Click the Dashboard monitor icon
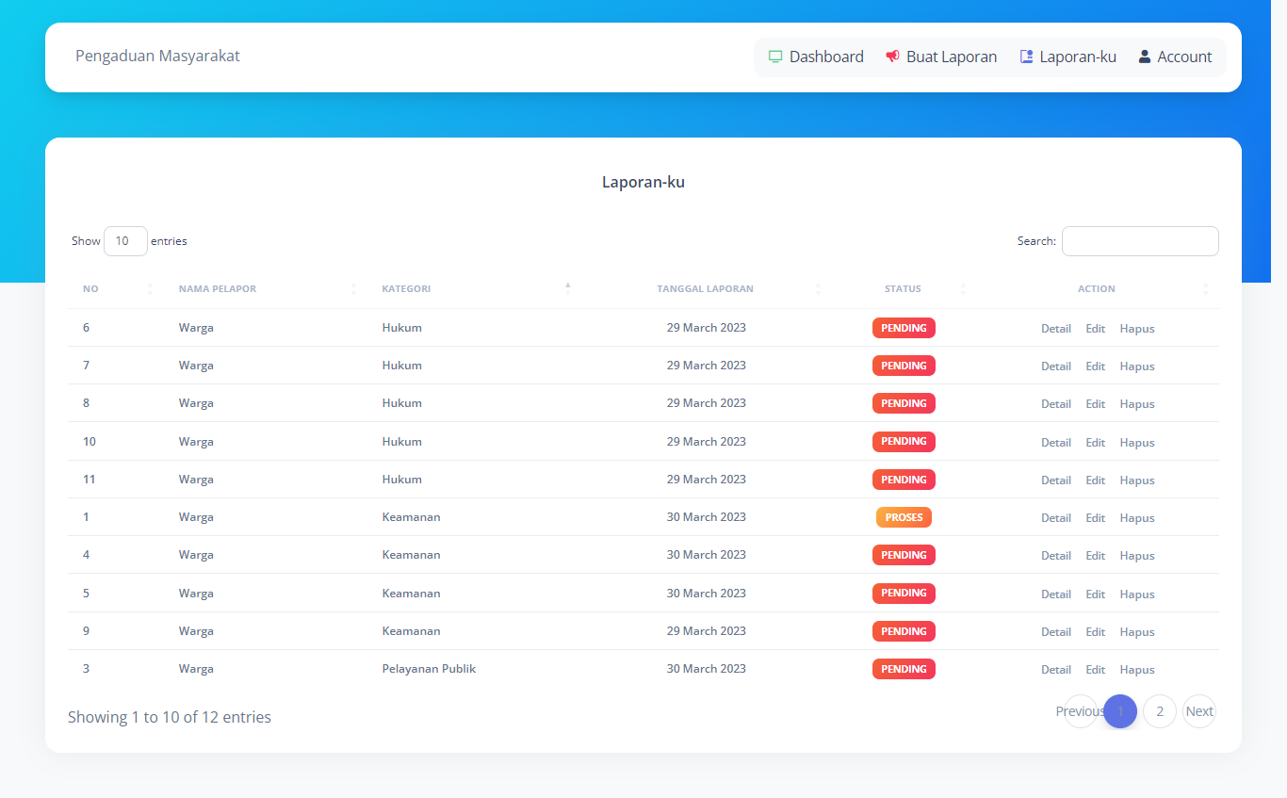This screenshot has width=1287, height=798. coord(775,57)
